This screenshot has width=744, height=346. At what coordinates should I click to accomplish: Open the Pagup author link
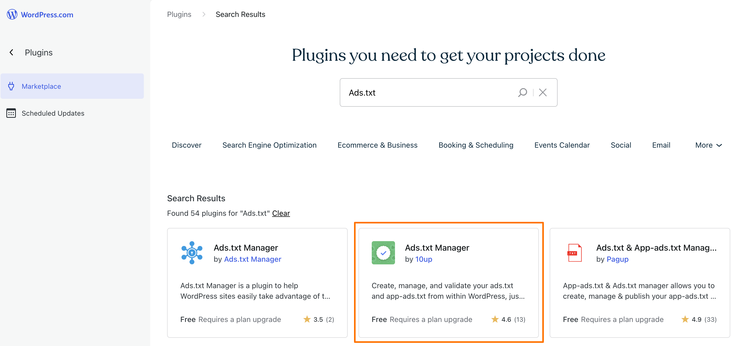click(617, 259)
